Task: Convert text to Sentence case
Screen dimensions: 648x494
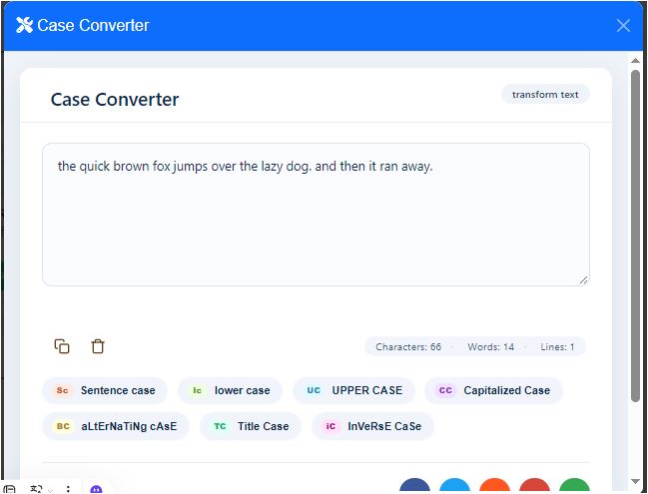Action: coord(105,390)
